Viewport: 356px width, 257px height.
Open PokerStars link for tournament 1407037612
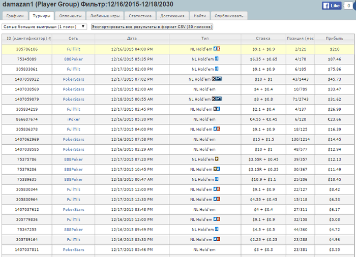(x=74, y=210)
